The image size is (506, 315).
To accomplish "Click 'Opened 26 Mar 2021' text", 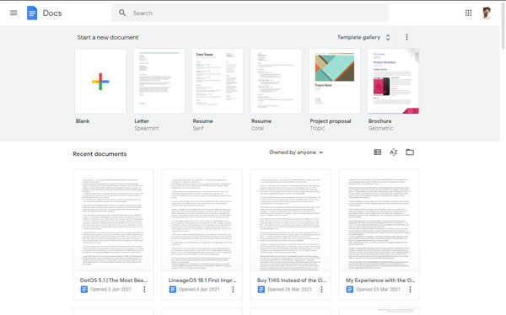I will pyautogui.click(x=289, y=289).
